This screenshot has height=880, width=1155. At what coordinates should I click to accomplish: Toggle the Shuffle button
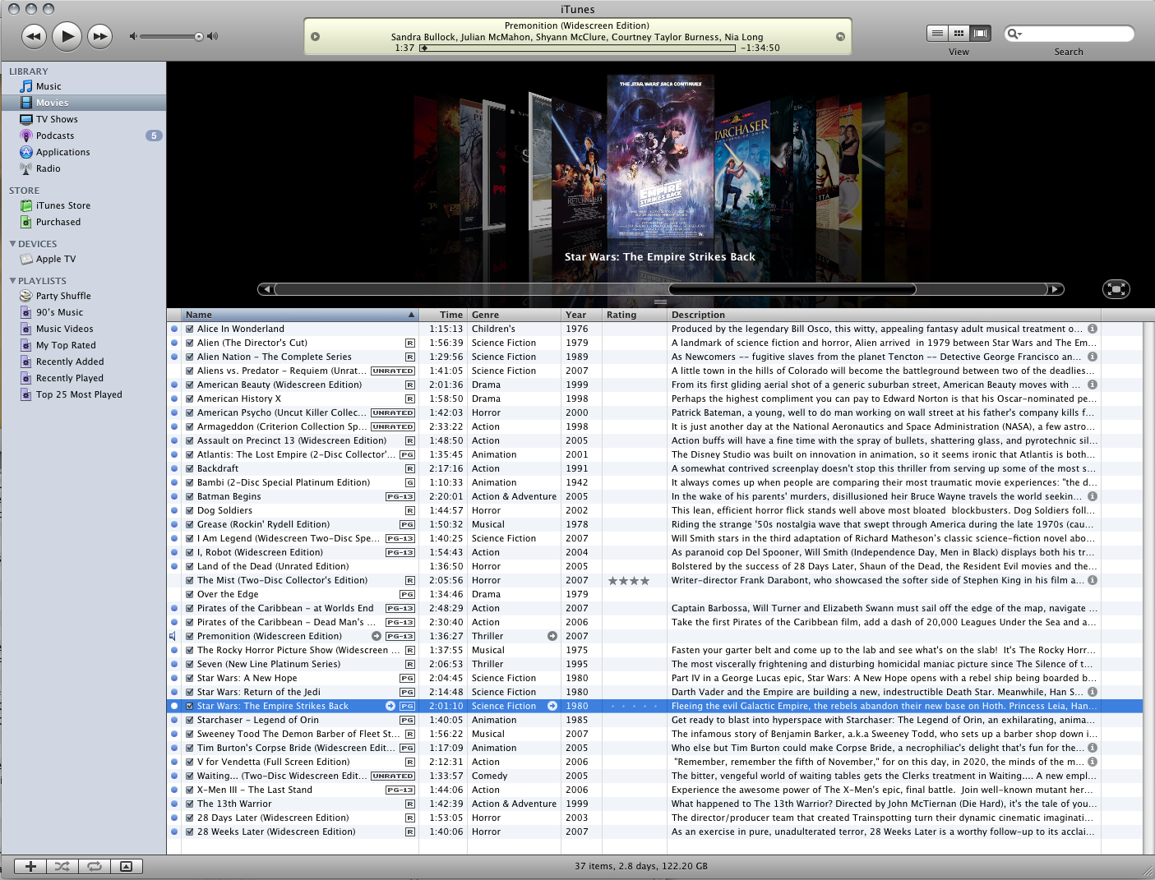click(x=62, y=866)
